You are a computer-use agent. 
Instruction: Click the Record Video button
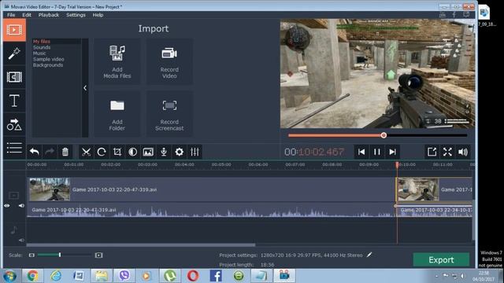point(169,61)
